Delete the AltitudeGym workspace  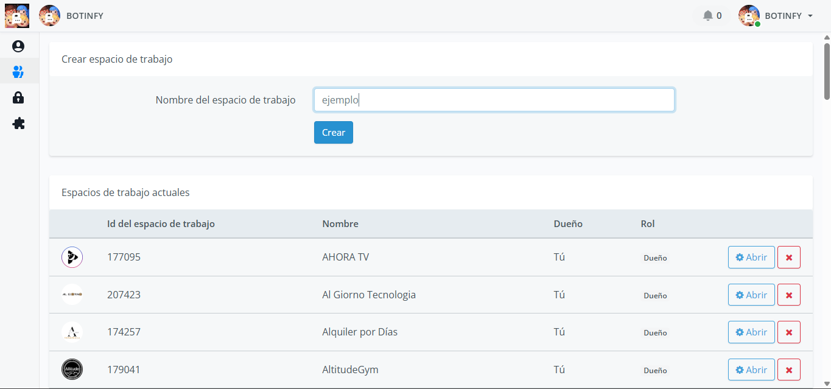(788, 370)
